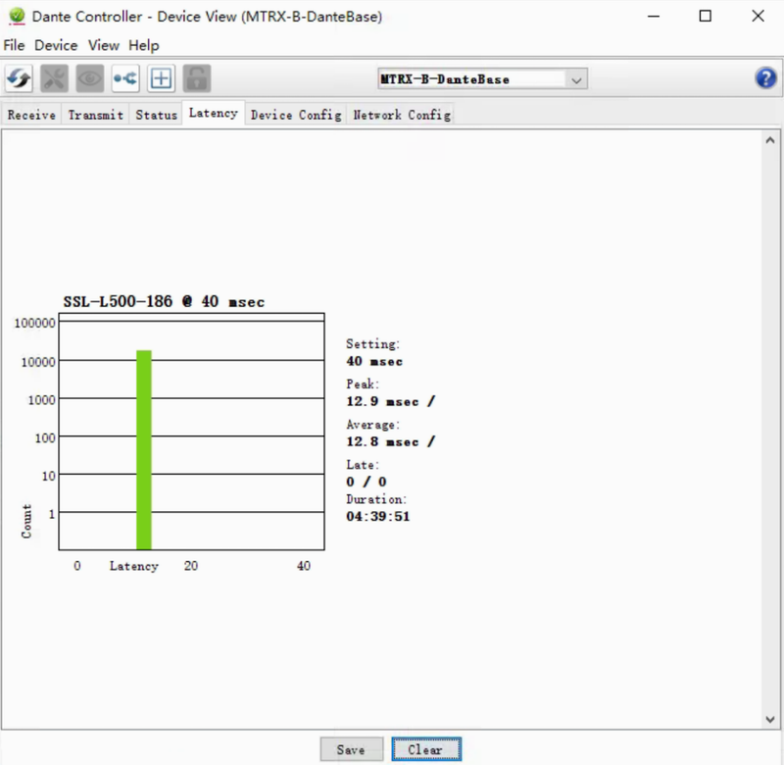Click the scrollbar up arrow
The width and height of the screenshot is (784, 765).
pyautogui.click(x=770, y=140)
